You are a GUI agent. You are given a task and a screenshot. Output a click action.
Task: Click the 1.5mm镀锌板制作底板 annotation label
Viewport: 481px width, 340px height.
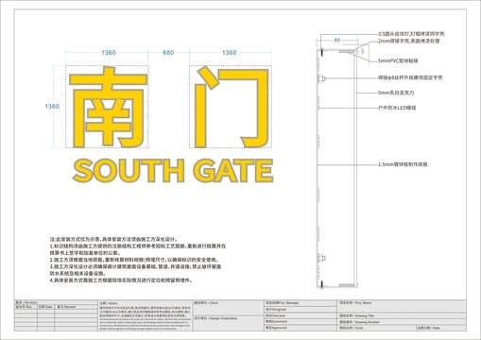(403, 164)
